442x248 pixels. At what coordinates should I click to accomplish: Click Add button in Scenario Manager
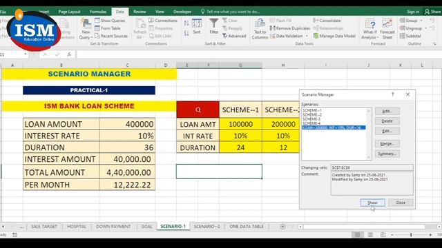pos(387,111)
